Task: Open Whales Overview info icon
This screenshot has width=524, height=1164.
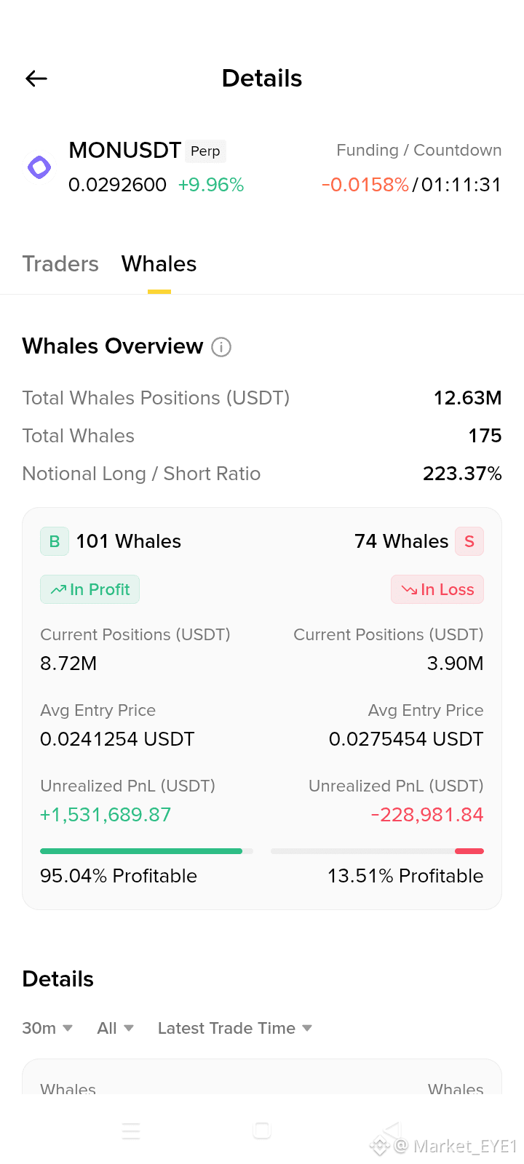Action: [x=221, y=347]
